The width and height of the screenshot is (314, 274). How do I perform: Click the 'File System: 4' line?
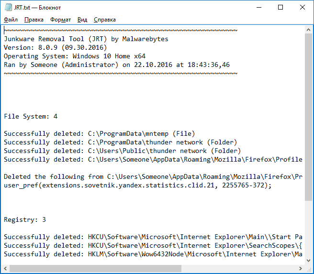pyautogui.click(x=31, y=116)
